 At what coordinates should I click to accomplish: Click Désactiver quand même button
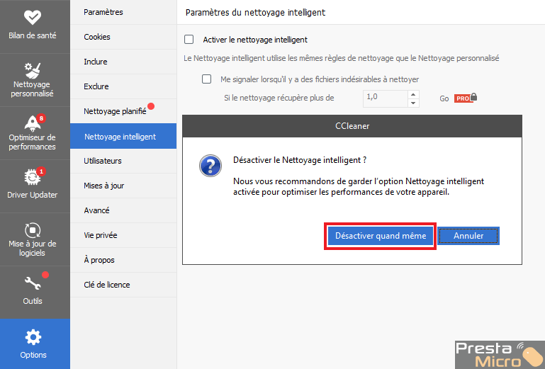click(x=381, y=236)
